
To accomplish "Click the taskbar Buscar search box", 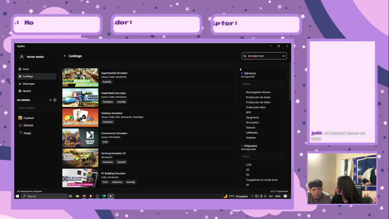I will [x=44, y=196].
